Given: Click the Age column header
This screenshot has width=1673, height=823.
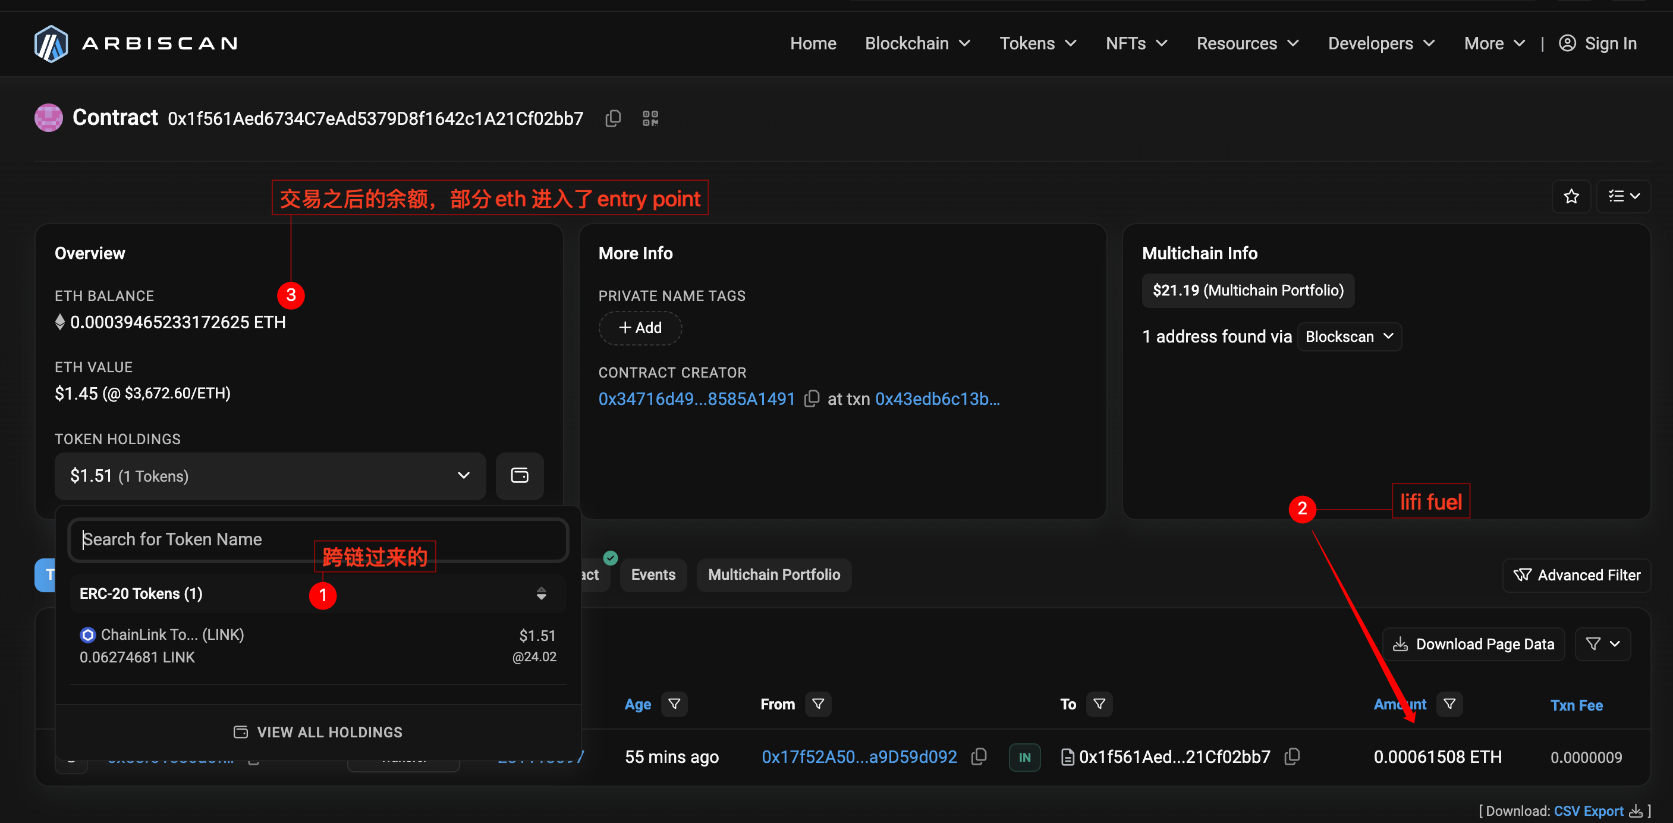Looking at the screenshot, I should click(x=638, y=704).
